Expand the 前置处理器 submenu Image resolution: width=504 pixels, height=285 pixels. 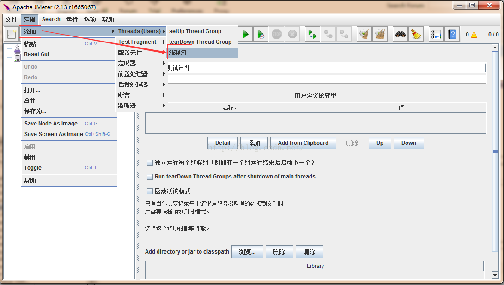(x=141, y=74)
